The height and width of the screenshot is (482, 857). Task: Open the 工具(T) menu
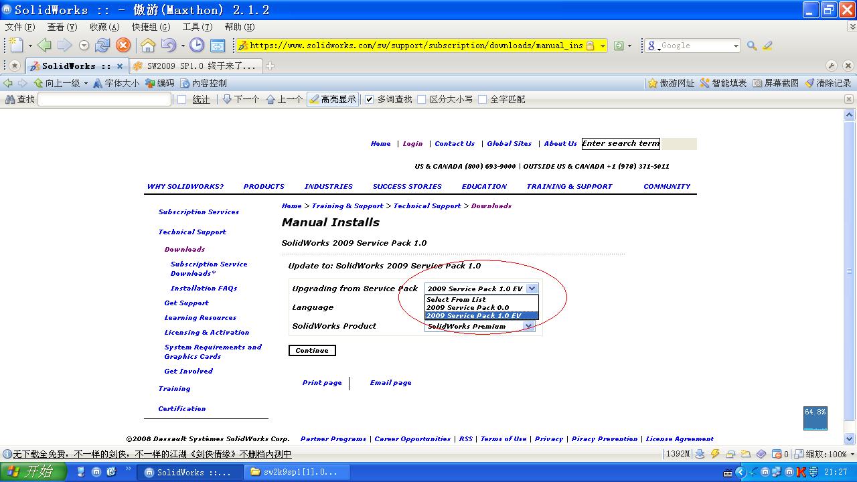(x=198, y=27)
